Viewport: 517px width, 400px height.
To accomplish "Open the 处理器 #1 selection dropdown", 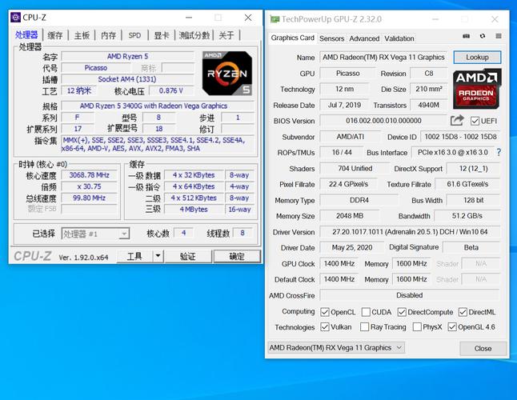I will point(95,234).
